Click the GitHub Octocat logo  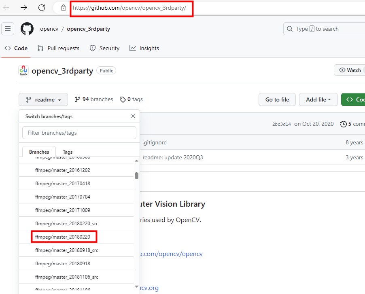point(27,29)
